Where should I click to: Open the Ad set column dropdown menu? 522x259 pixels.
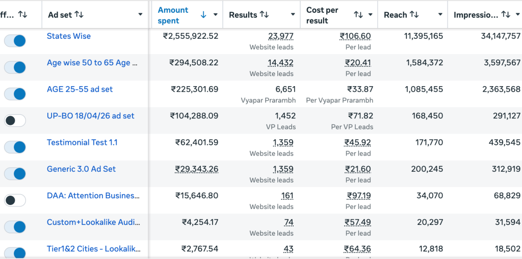(x=140, y=14)
